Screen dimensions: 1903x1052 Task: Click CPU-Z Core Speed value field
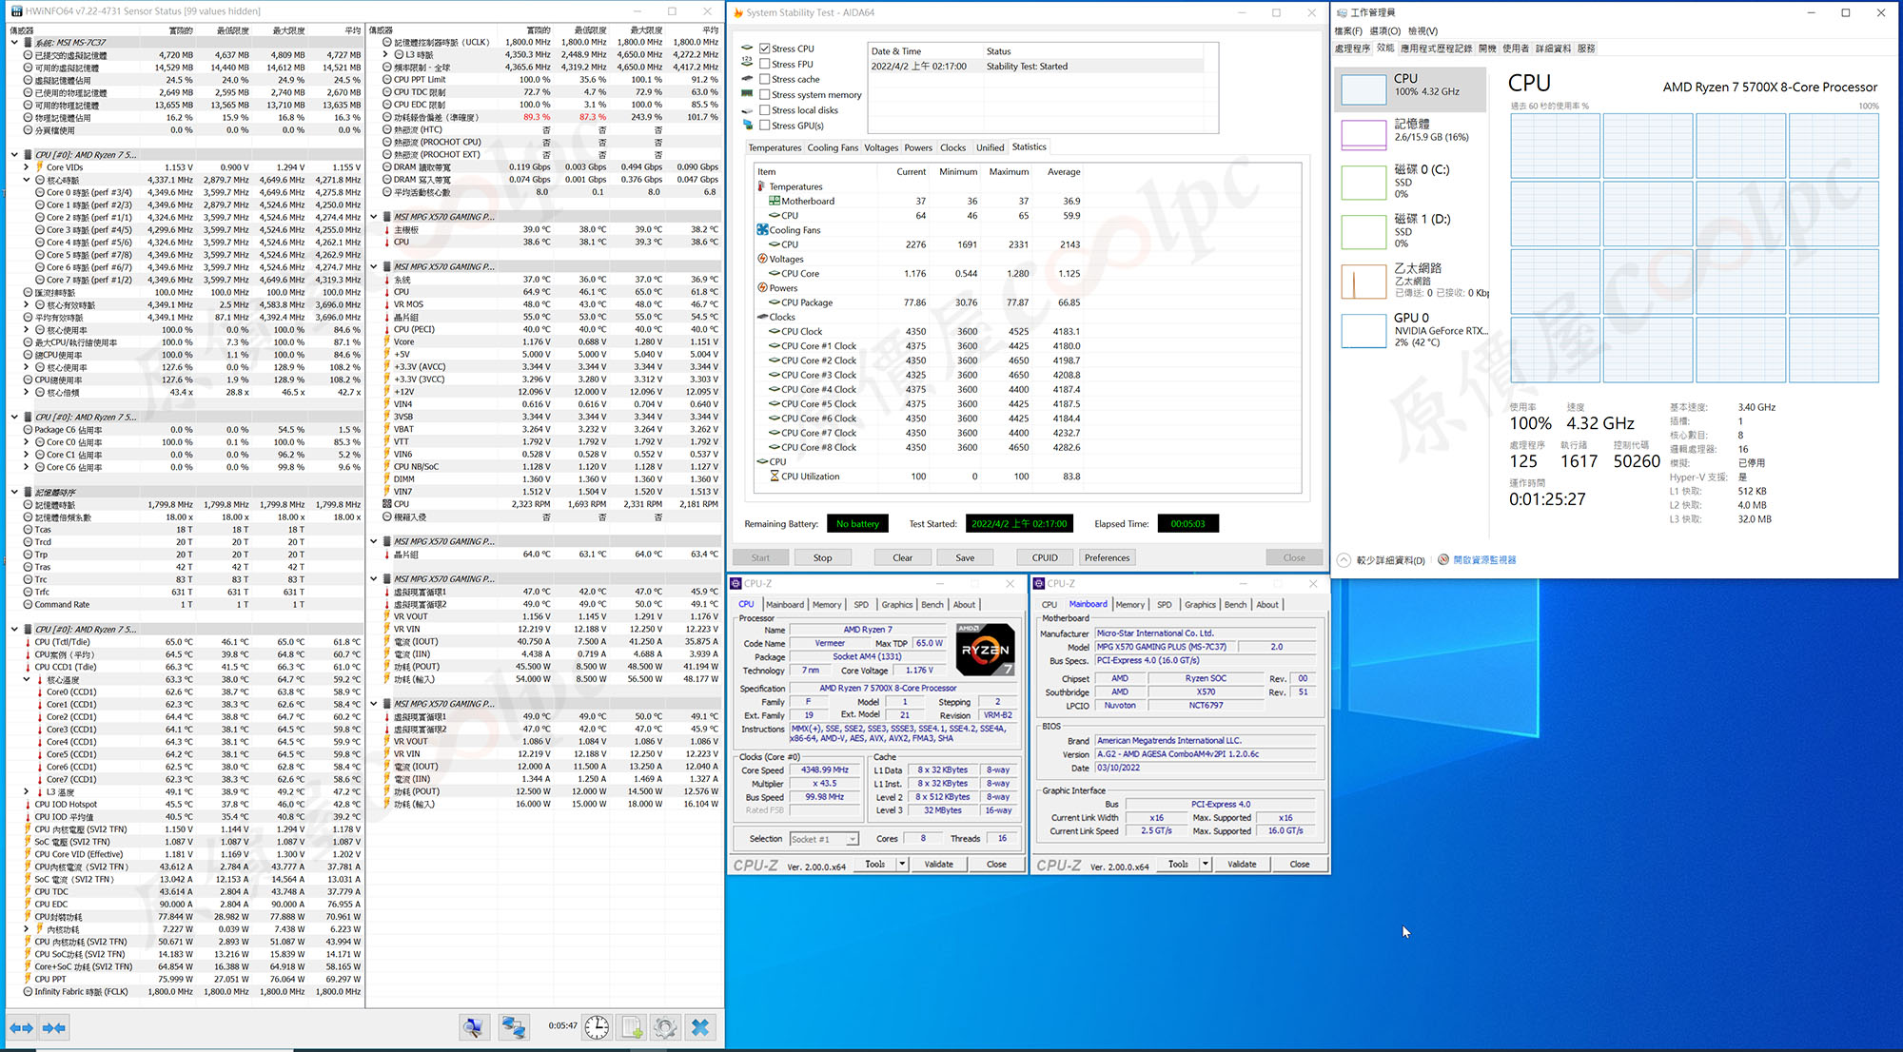824,770
